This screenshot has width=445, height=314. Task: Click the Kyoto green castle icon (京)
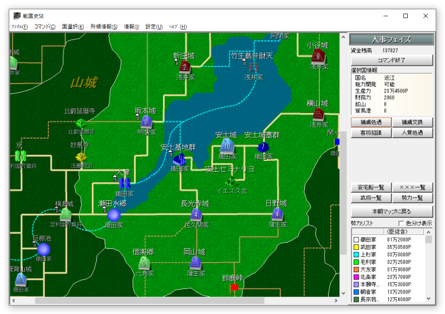pos(21,156)
